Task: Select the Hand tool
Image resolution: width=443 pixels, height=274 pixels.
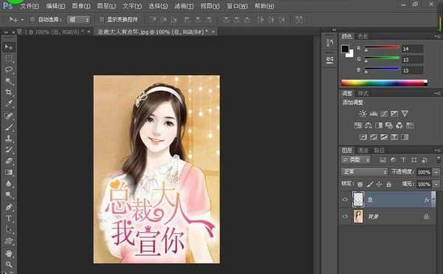Action: 9,253
